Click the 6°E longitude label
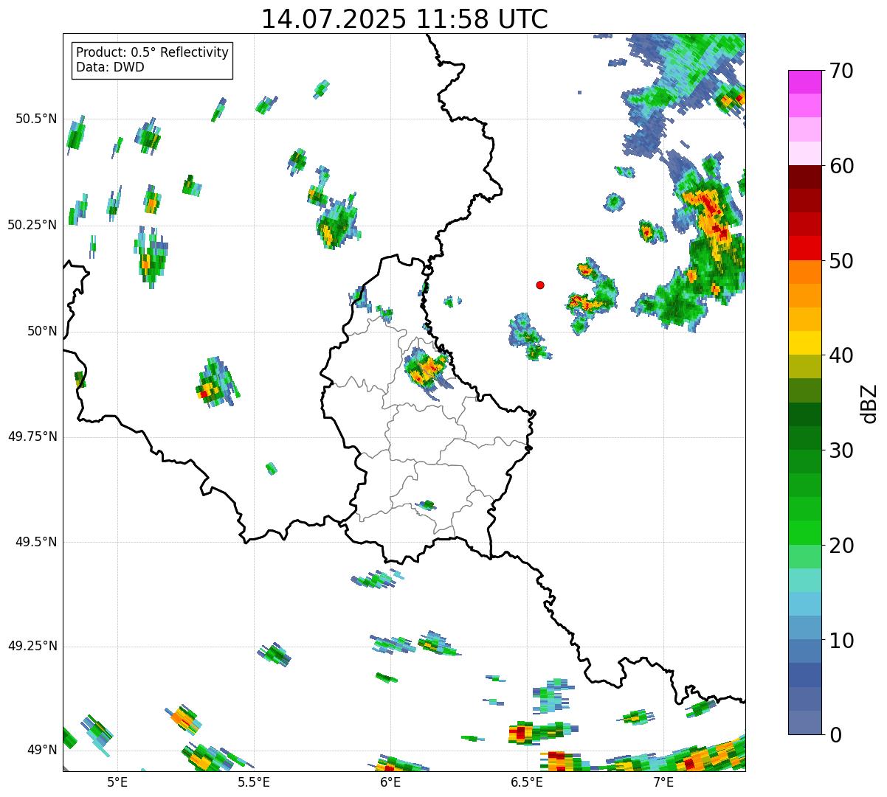The image size is (887, 797). (x=390, y=782)
